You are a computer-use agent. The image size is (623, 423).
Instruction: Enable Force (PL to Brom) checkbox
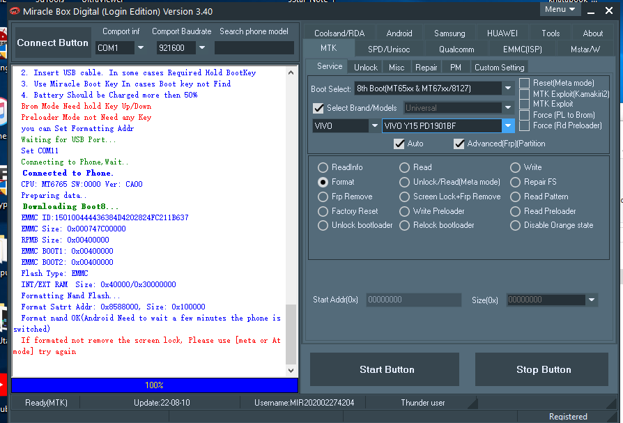tap(525, 115)
